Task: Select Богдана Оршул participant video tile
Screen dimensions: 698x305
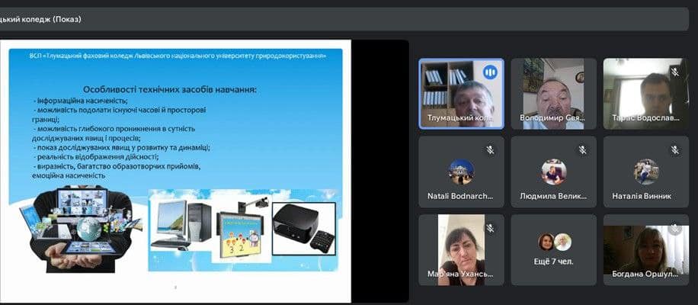Action: click(646, 250)
